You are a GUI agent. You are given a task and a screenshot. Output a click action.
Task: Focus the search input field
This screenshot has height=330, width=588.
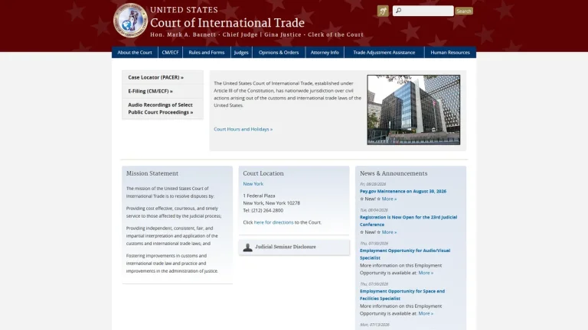point(423,11)
